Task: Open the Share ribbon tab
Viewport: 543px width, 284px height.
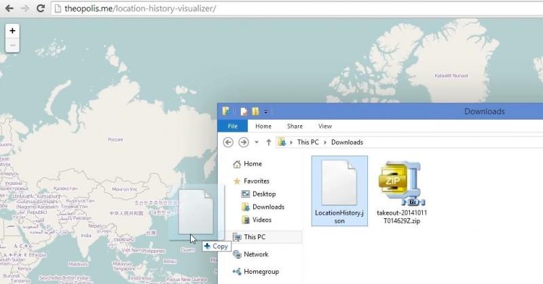Action: click(x=295, y=126)
